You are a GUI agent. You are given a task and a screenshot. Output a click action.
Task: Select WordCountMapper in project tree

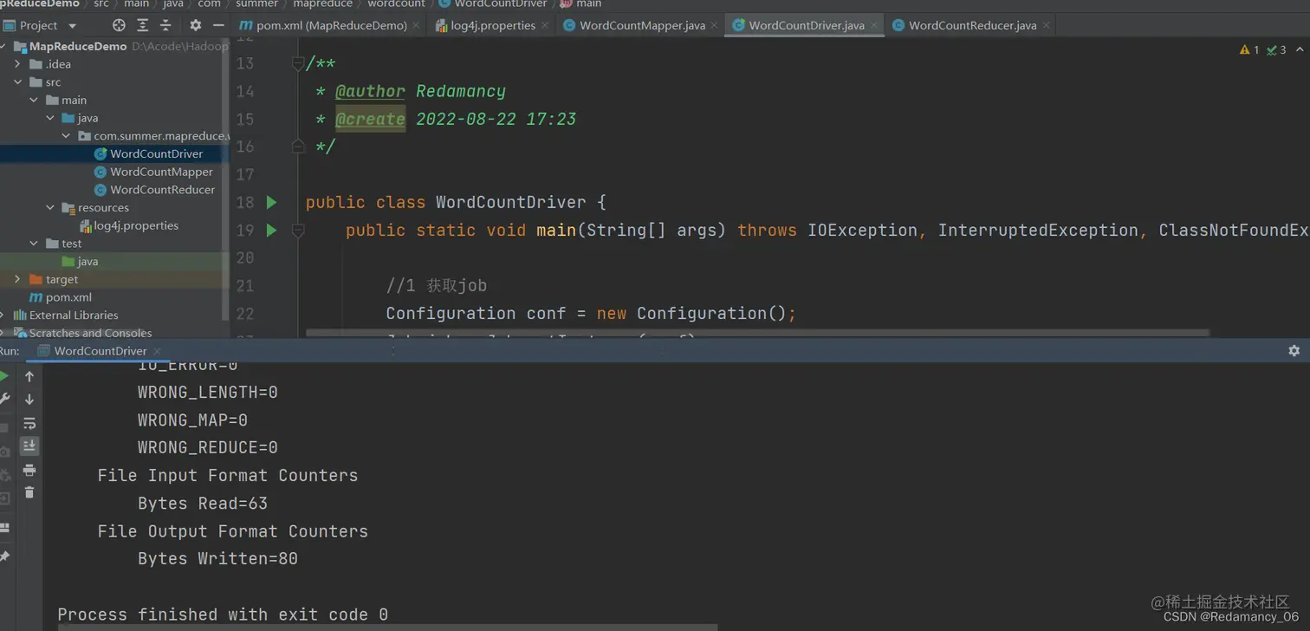point(161,172)
